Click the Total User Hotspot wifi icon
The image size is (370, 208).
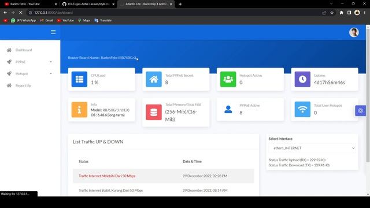click(302, 109)
